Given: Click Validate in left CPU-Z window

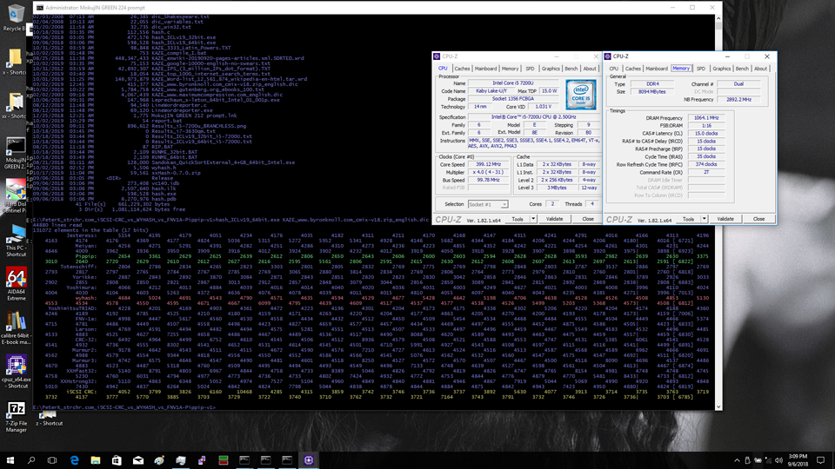Looking at the screenshot, I should (x=554, y=219).
